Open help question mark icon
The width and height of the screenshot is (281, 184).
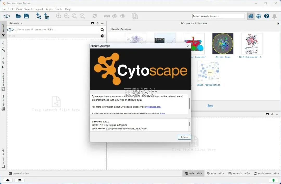[266, 16]
